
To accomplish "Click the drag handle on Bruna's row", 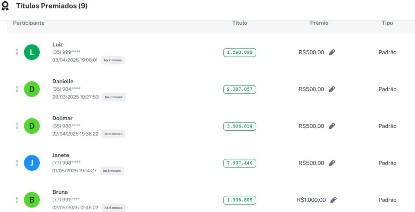I will click(x=17, y=200).
